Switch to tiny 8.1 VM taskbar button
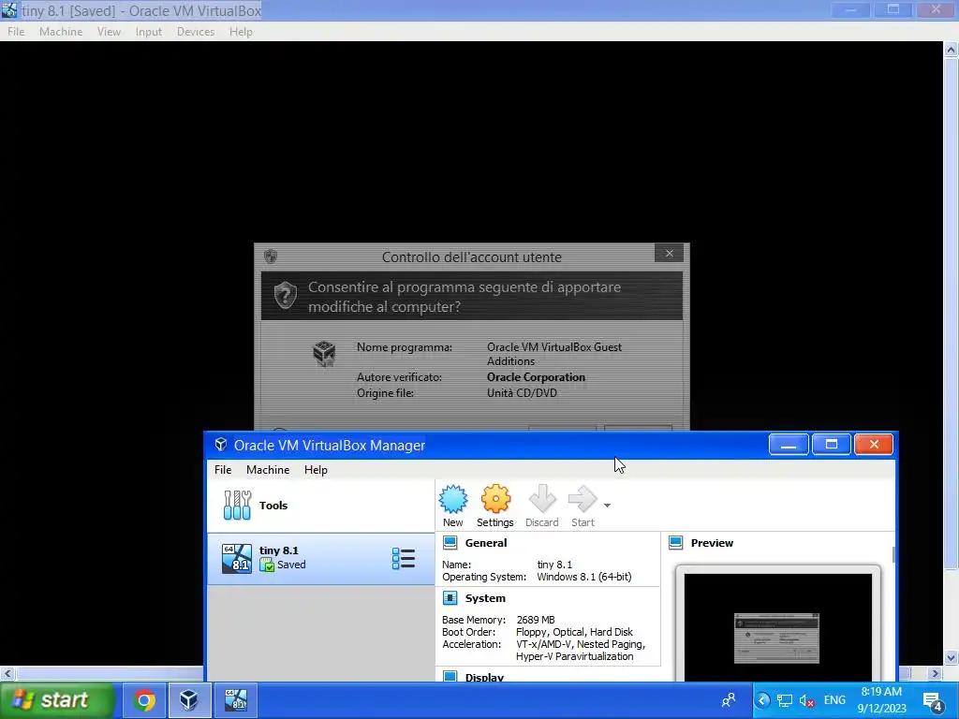This screenshot has width=959, height=719. (x=236, y=700)
